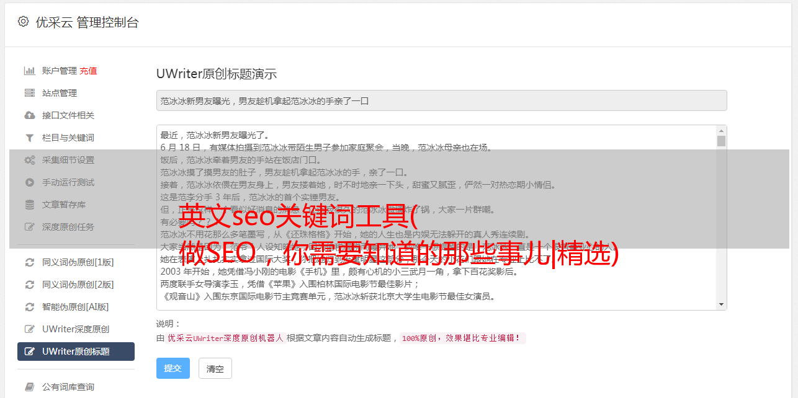Click the cloud upload icon for 接口文件相关

pos(29,115)
